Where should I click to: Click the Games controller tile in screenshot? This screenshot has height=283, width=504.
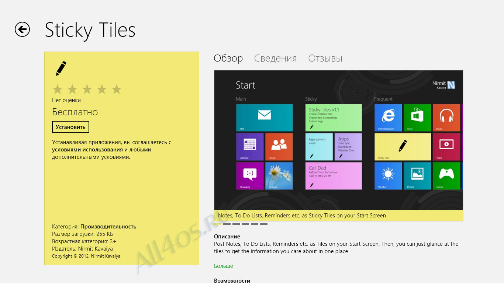pyautogui.click(x=446, y=176)
